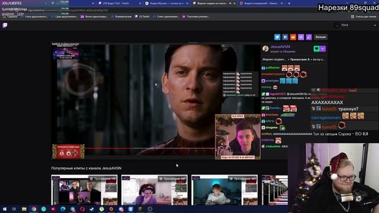Open Microsoft Edge from the taskbar
The height and width of the screenshot is (213, 379).
coord(63,209)
